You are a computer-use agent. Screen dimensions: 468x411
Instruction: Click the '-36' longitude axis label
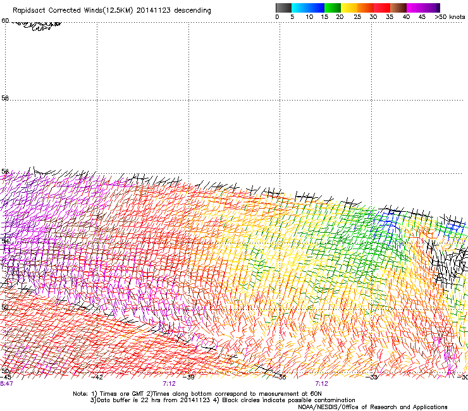[280, 377]
